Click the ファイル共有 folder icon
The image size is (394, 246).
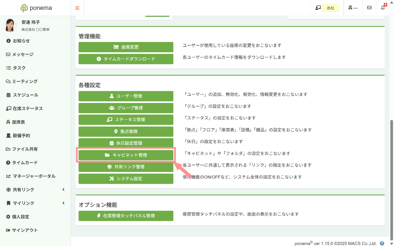click(9, 149)
